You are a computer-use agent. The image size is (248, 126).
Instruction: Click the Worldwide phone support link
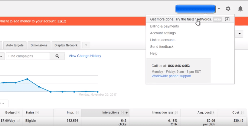coord(171,76)
